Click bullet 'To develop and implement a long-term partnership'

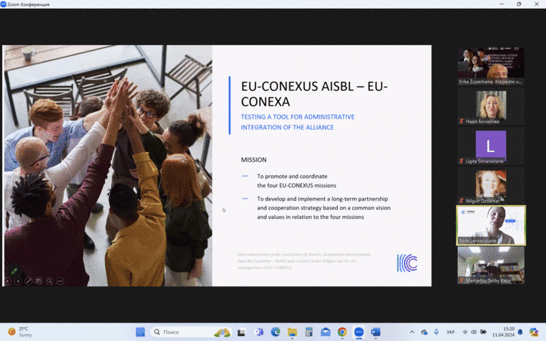click(x=322, y=199)
